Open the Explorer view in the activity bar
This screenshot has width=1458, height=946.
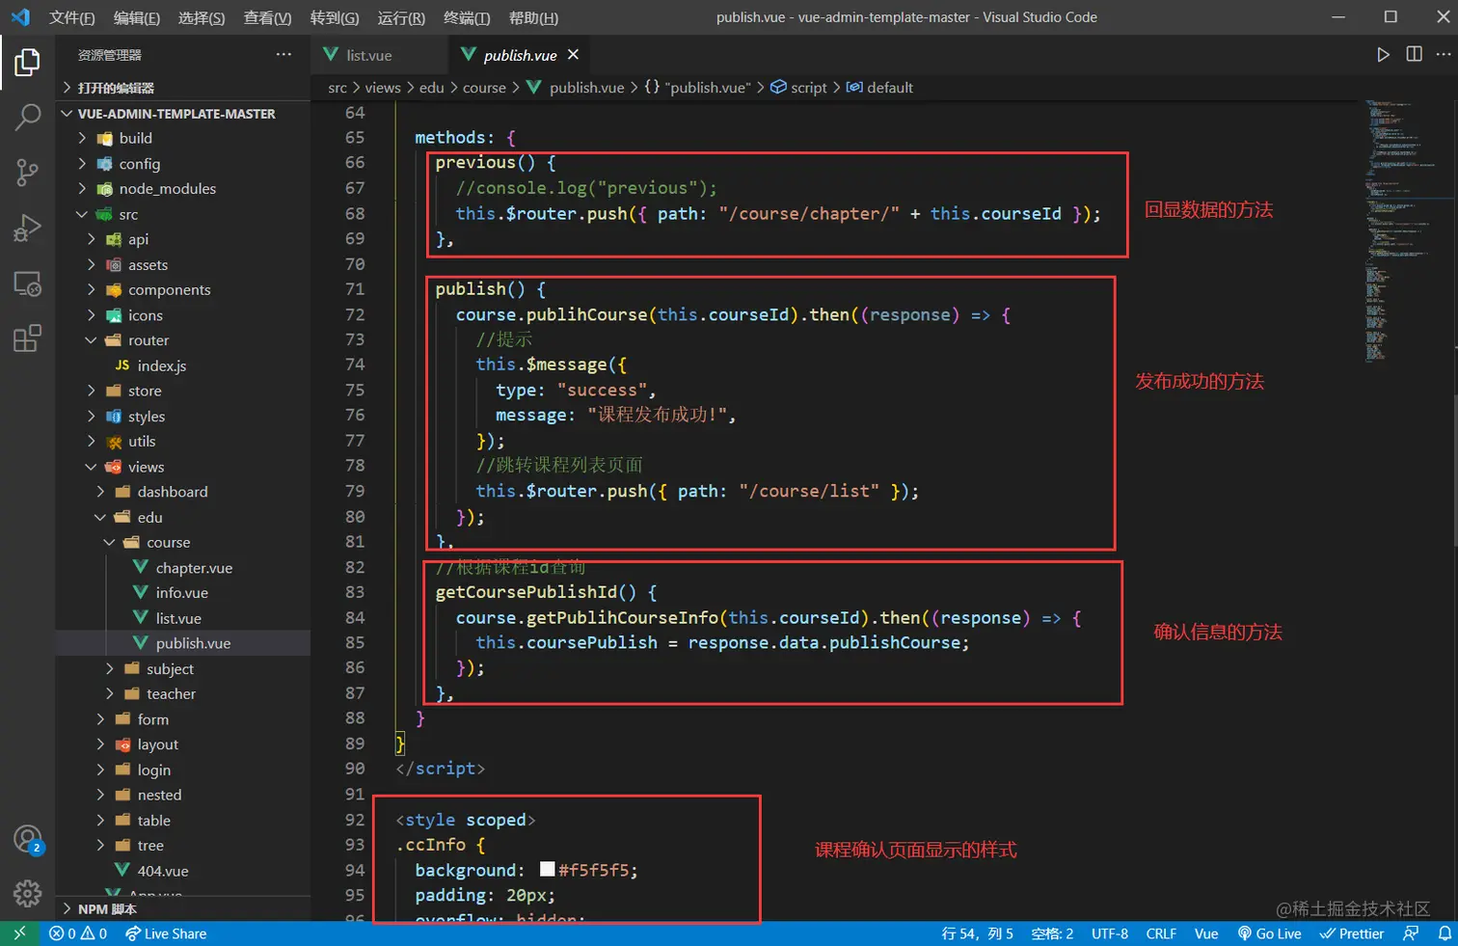[x=27, y=63]
